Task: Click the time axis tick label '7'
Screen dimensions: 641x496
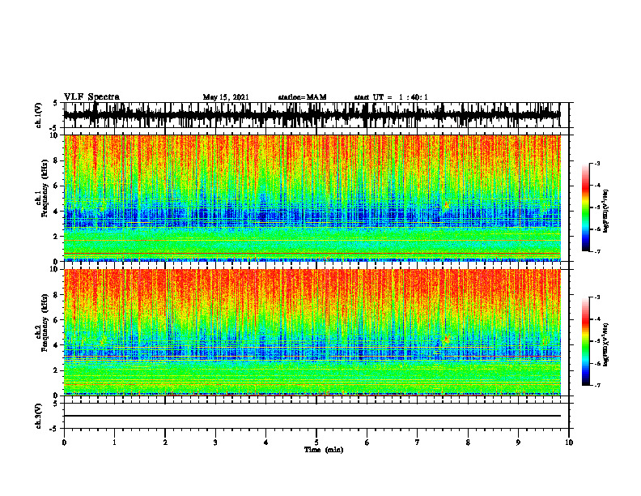Action: coord(418,443)
